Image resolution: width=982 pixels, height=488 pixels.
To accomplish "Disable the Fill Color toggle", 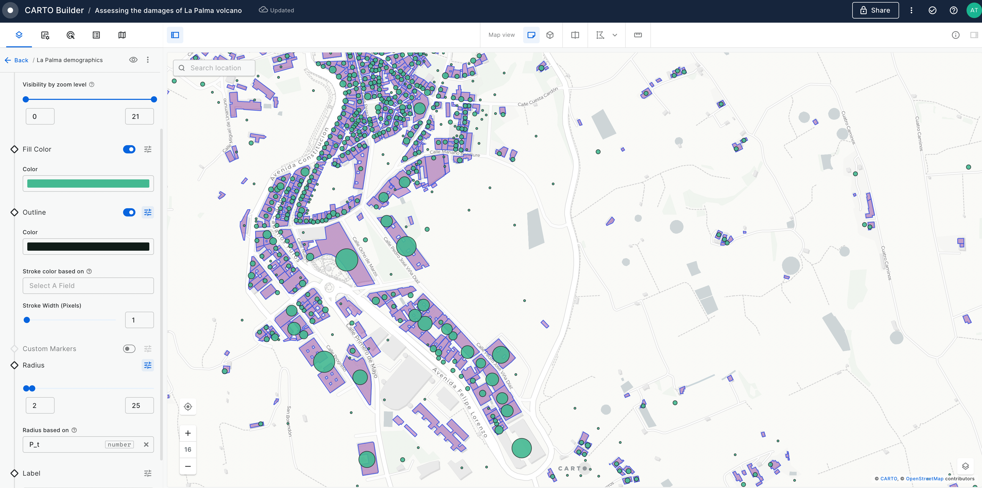I will pos(129,149).
